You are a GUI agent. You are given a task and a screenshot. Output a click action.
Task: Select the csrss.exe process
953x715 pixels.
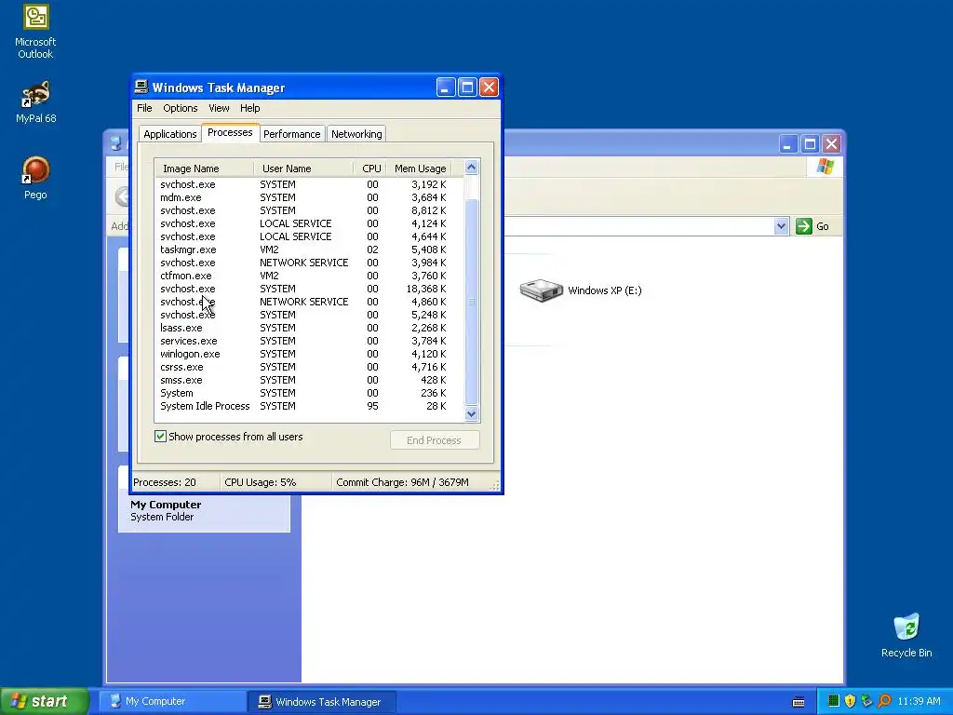(x=309, y=367)
